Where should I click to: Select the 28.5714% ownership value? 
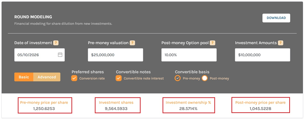point(188,109)
